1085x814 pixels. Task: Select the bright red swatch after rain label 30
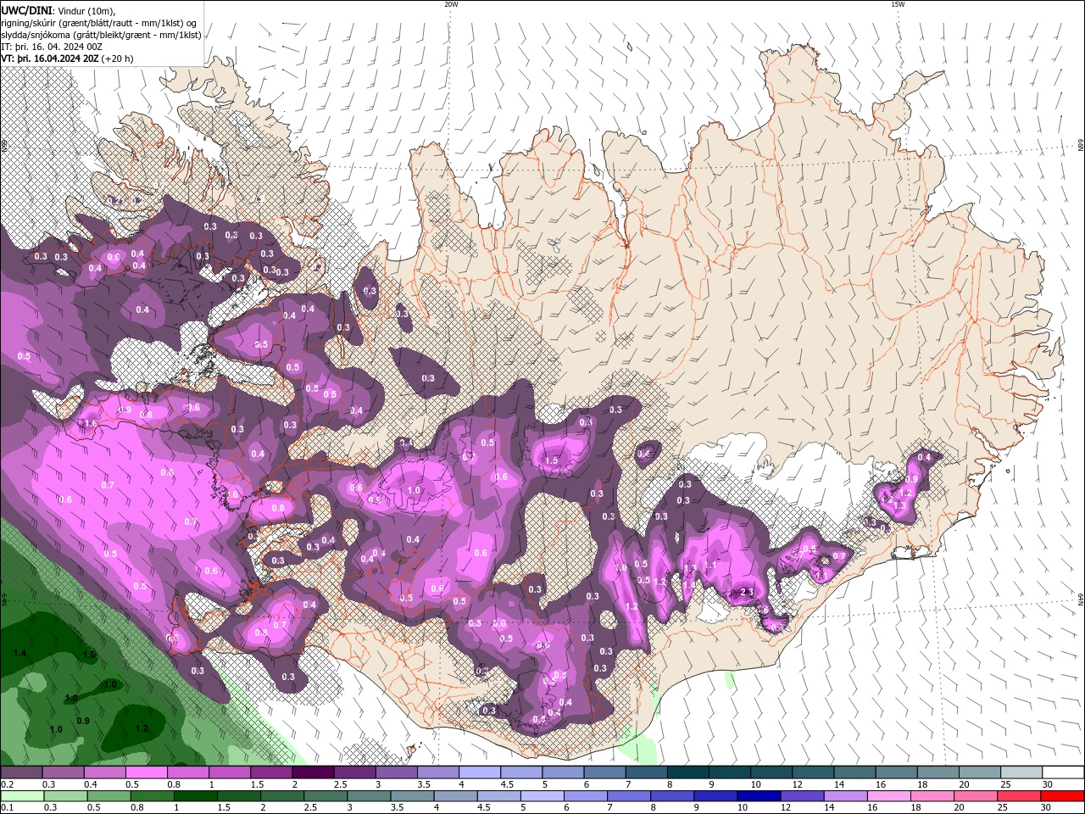1062,796
